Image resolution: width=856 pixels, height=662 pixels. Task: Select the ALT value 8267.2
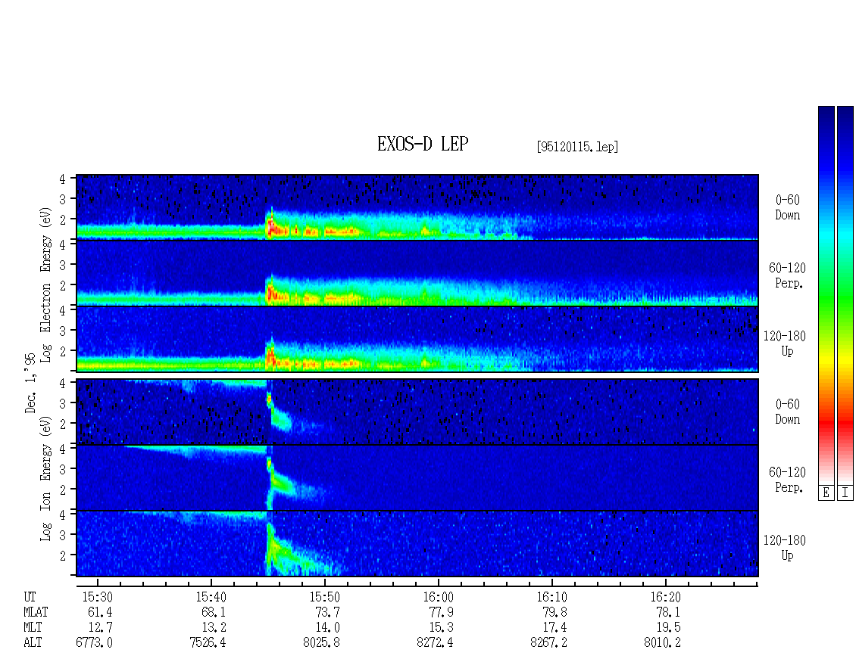[x=548, y=643]
